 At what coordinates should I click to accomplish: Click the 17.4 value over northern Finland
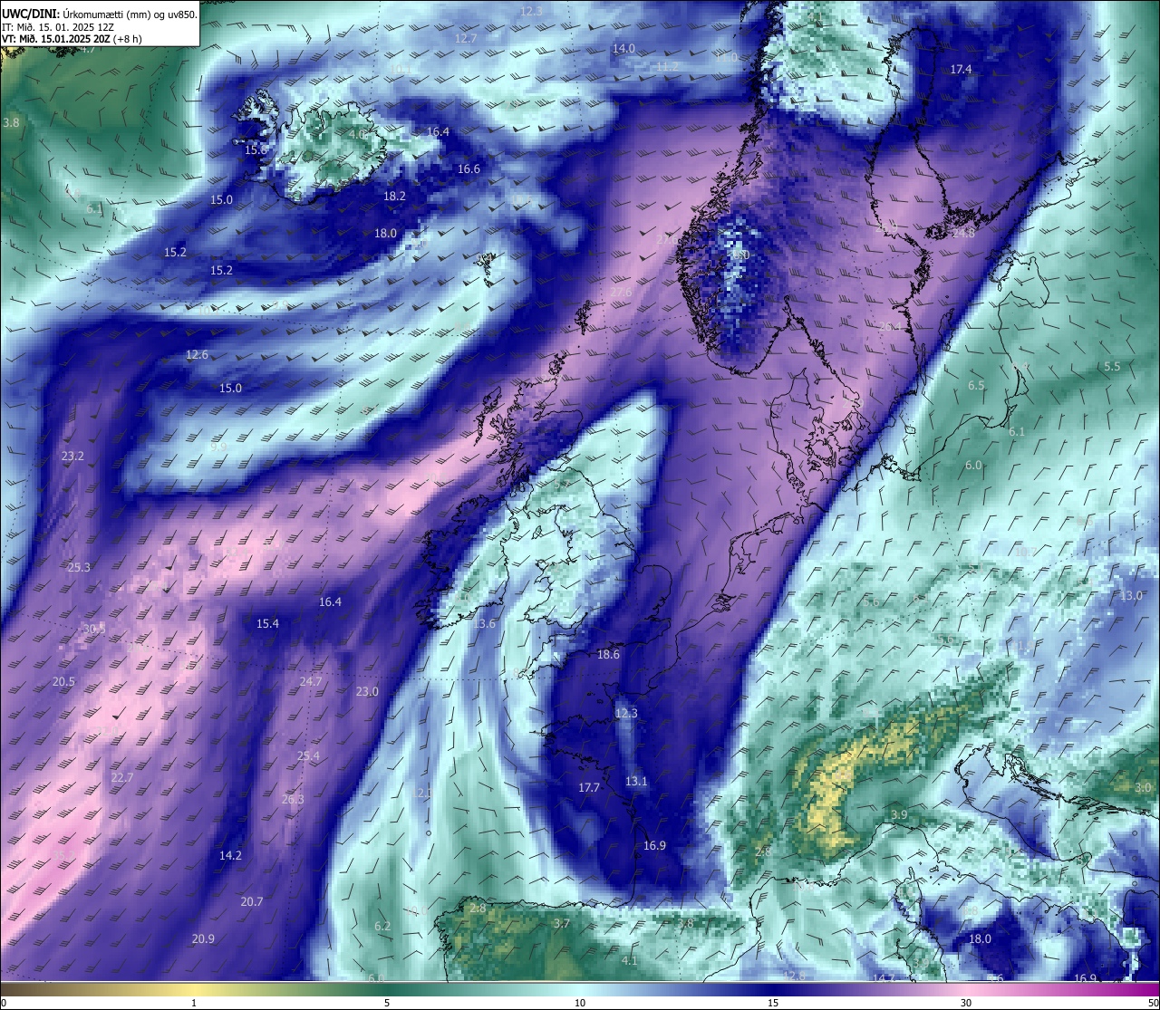coord(961,70)
